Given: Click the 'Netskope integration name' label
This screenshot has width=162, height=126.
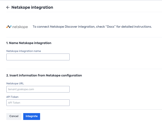Looking at the screenshot, I should tap(24, 51).
